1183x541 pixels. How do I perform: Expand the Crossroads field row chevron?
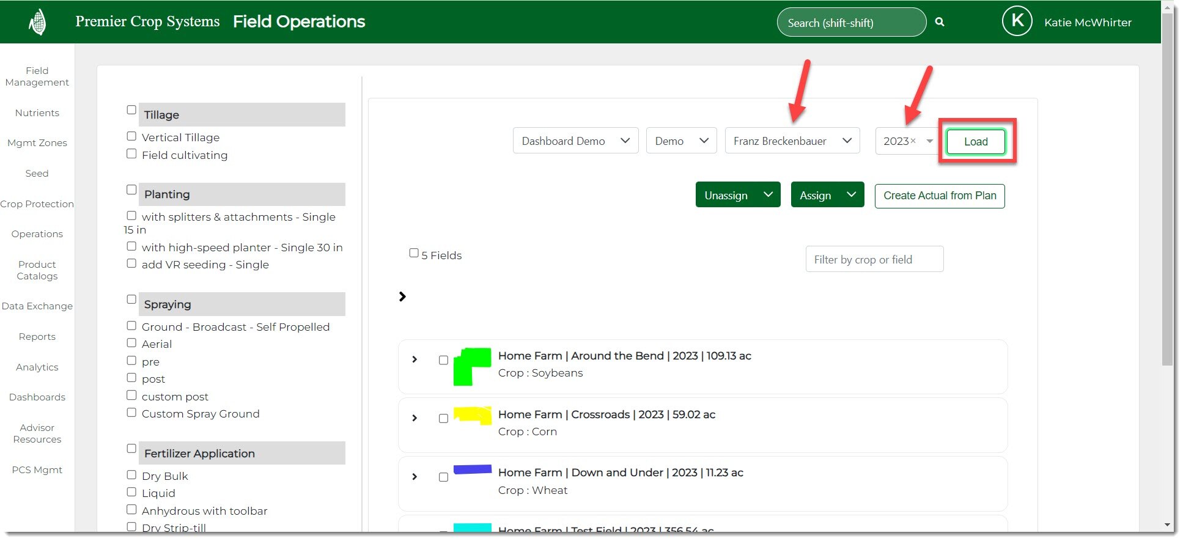click(415, 418)
